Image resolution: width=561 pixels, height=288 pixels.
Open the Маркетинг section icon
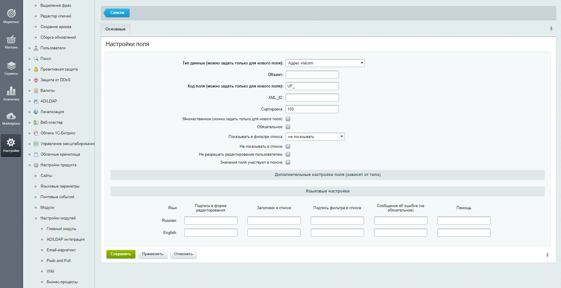click(11, 14)
